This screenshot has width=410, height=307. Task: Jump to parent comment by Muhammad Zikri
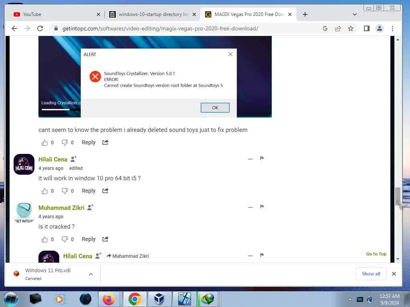click(x=128, y=256)
